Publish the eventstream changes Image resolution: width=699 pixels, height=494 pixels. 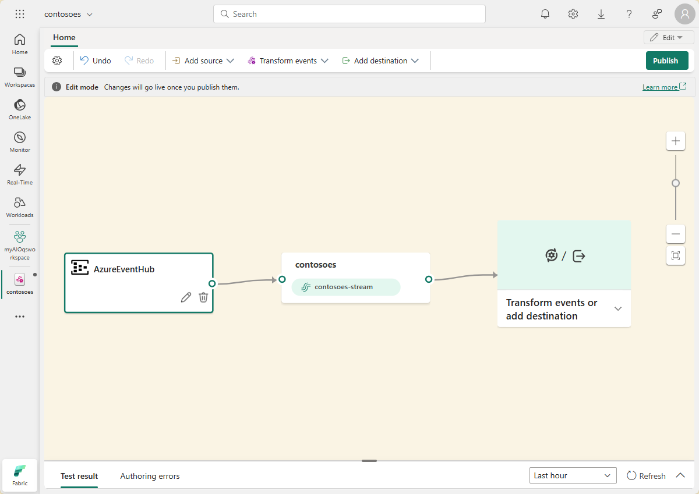pyautogui.click(x=666, y=60)
